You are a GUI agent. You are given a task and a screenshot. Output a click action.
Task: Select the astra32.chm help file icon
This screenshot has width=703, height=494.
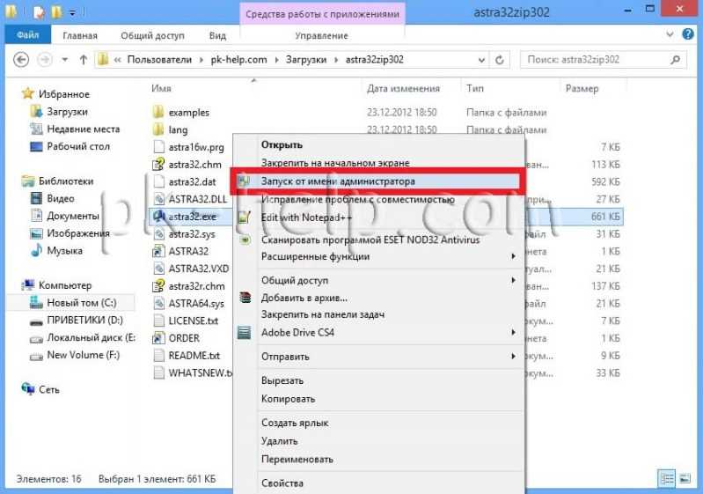(158, 164)
